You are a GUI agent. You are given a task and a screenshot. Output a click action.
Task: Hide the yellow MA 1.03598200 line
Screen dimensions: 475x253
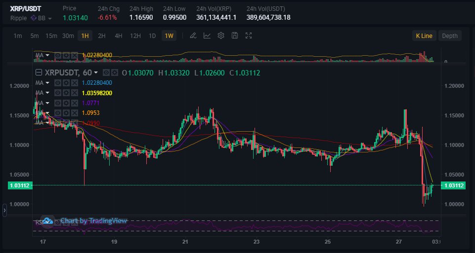point(57,93)
